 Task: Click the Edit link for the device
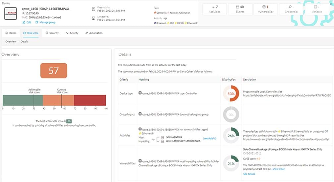point(27,22)
